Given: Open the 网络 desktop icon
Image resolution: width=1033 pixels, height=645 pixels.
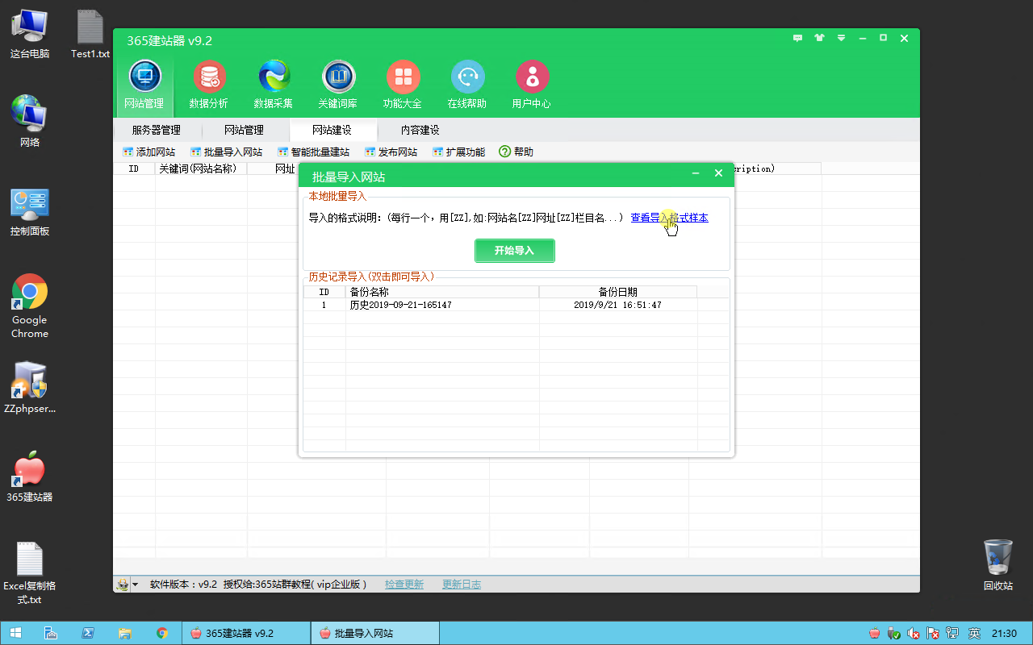Looking at the screenshot, I should click(30, 122).
